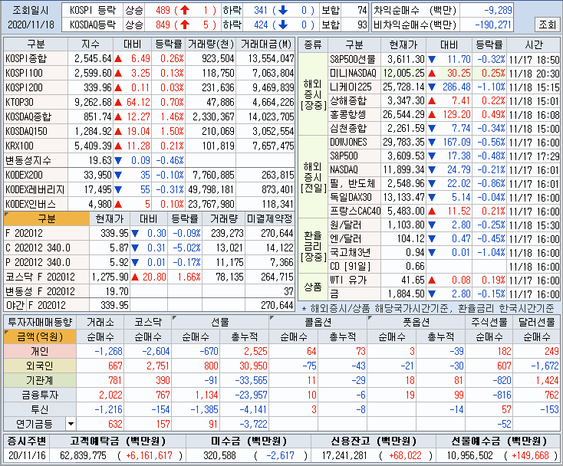Click the orange 금액(억원) header cell
The image size is (563, 466).
click(40, 336)
